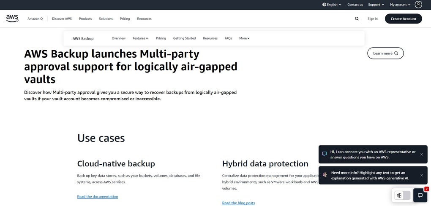The height and width of the screenshot is (206, 431).
Task: Click the red chat notification badge
Action: (x=426, y=189)
